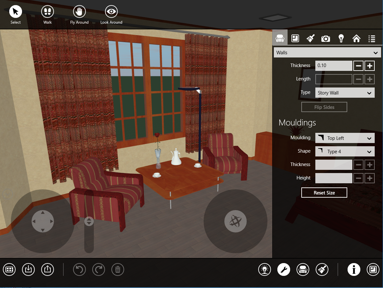Screen dimensions: 383x288
Task: Toggle the bottom-right floor plan view button
Action: tap(373, 270)
